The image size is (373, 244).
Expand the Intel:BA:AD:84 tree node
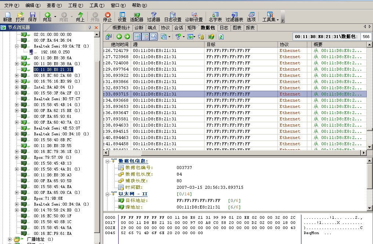point(17,87)
